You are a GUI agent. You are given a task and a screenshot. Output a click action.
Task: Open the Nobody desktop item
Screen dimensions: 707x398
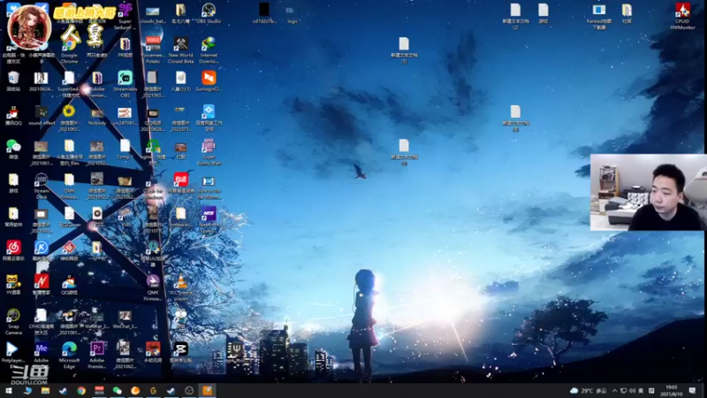point(97,116)
